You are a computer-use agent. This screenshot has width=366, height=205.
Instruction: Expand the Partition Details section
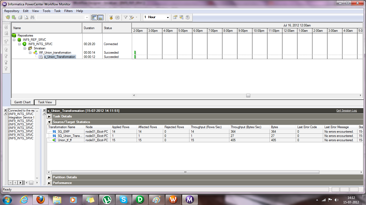tap(49, 177)
